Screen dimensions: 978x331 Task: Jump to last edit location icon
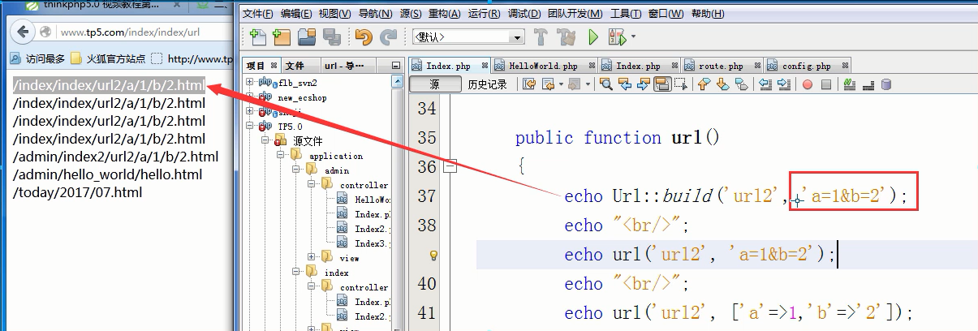pos(529,84)
